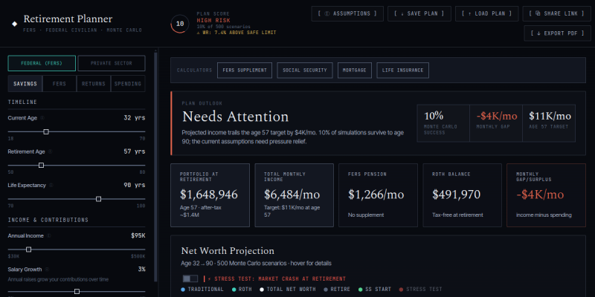Click the Retirement Planner diamond logo
The height and width of the screenshot is (297, 595).
[14, 24]
